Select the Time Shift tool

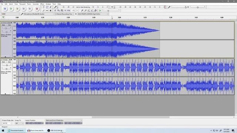(x=47, y=11)
